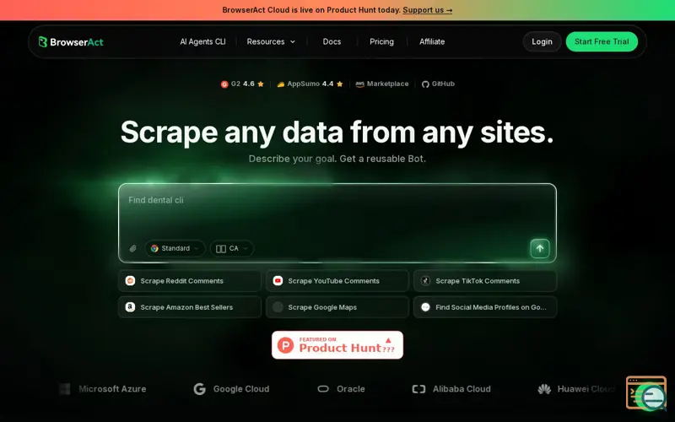675x422 pixels.
Task: Click the BrowserAct logo
Action: 71,41
